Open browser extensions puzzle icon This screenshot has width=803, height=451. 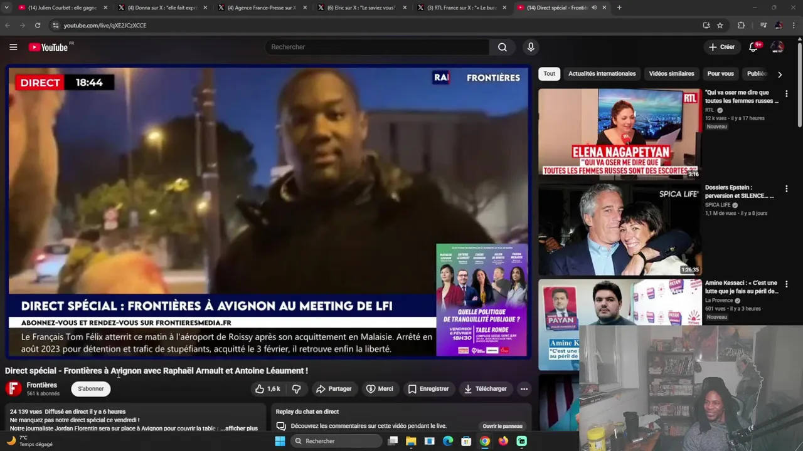pos(741,25)
